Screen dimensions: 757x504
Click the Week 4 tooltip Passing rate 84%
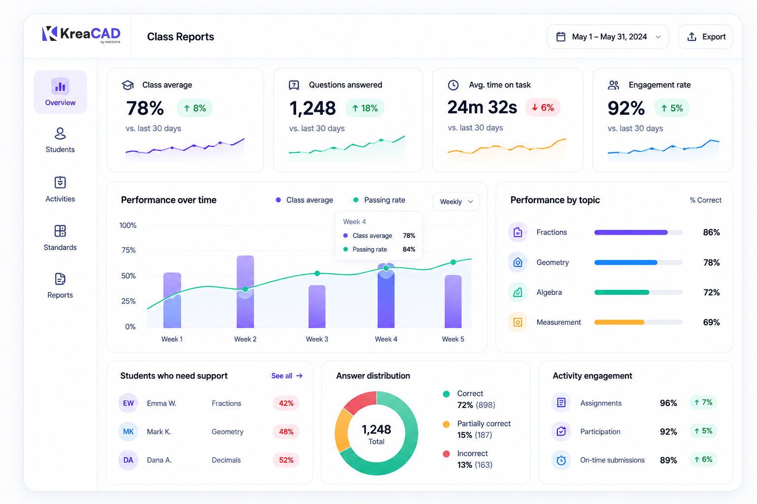[x=379, y=250]
